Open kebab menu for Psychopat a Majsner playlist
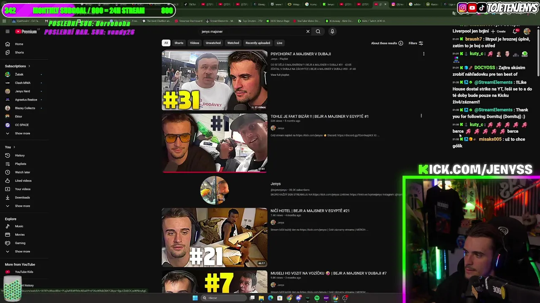The height and width of the screenshot is (303, 540). point(424,54)
